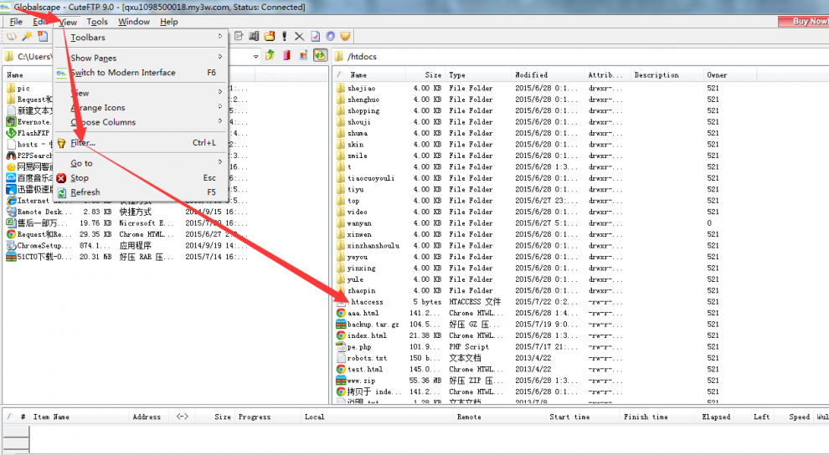Click the up-folder arrow icon in local pane
The image size is (829, 455).
click(x=270, y=56)
